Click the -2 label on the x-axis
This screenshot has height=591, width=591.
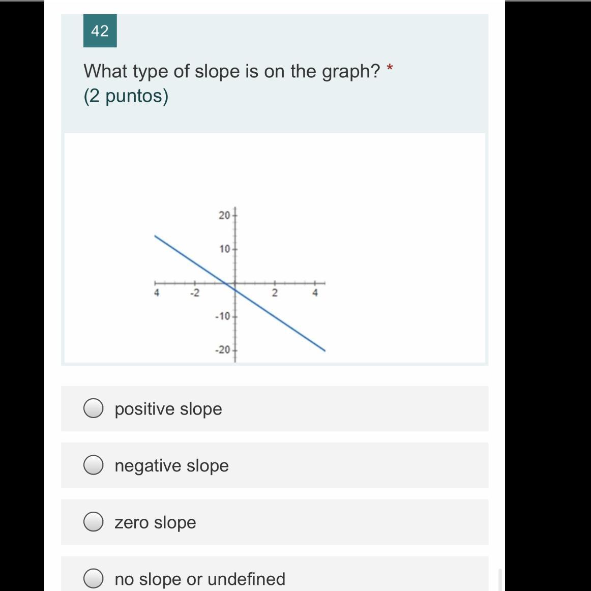tap(194, 293)
